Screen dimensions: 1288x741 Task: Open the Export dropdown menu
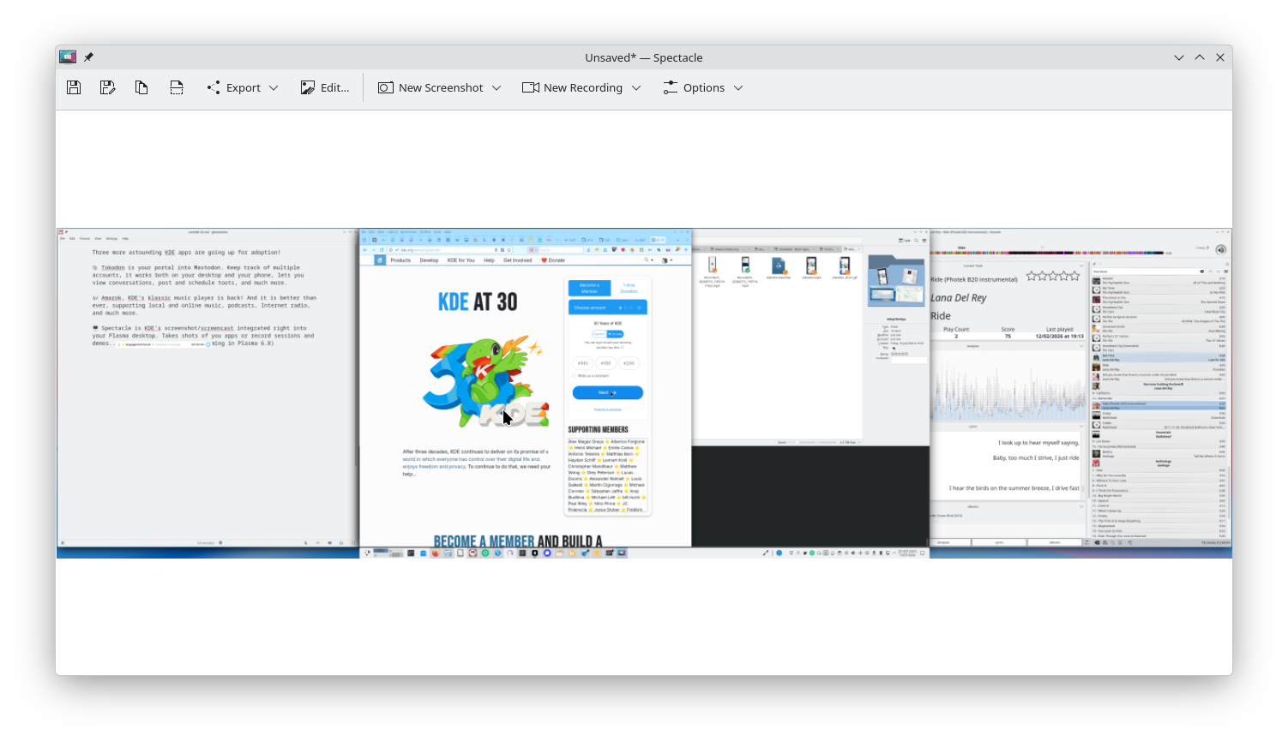point(243,87)
